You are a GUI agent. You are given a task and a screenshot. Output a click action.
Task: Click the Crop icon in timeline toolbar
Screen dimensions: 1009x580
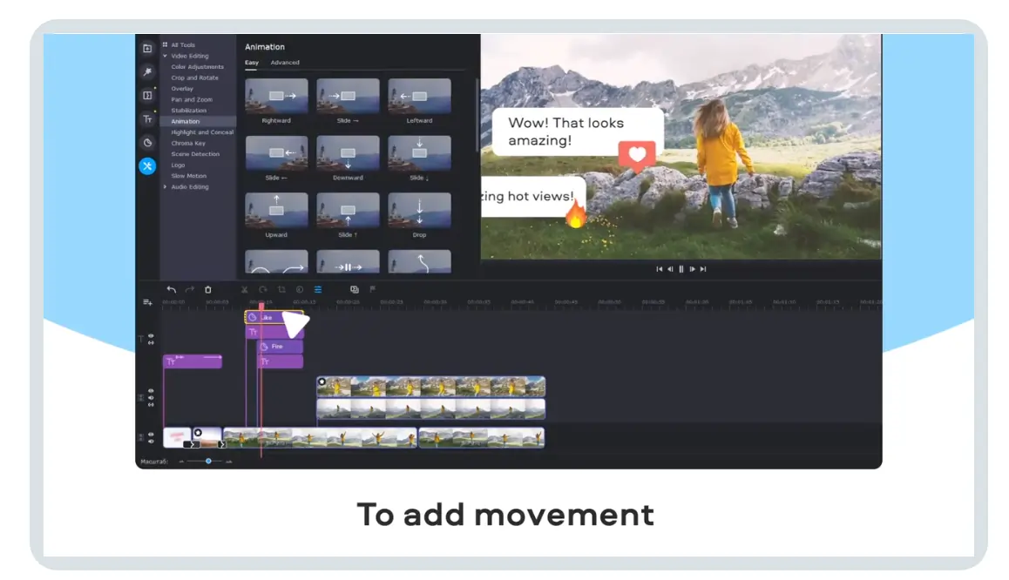pyautogui.click(x=281, y=290)
